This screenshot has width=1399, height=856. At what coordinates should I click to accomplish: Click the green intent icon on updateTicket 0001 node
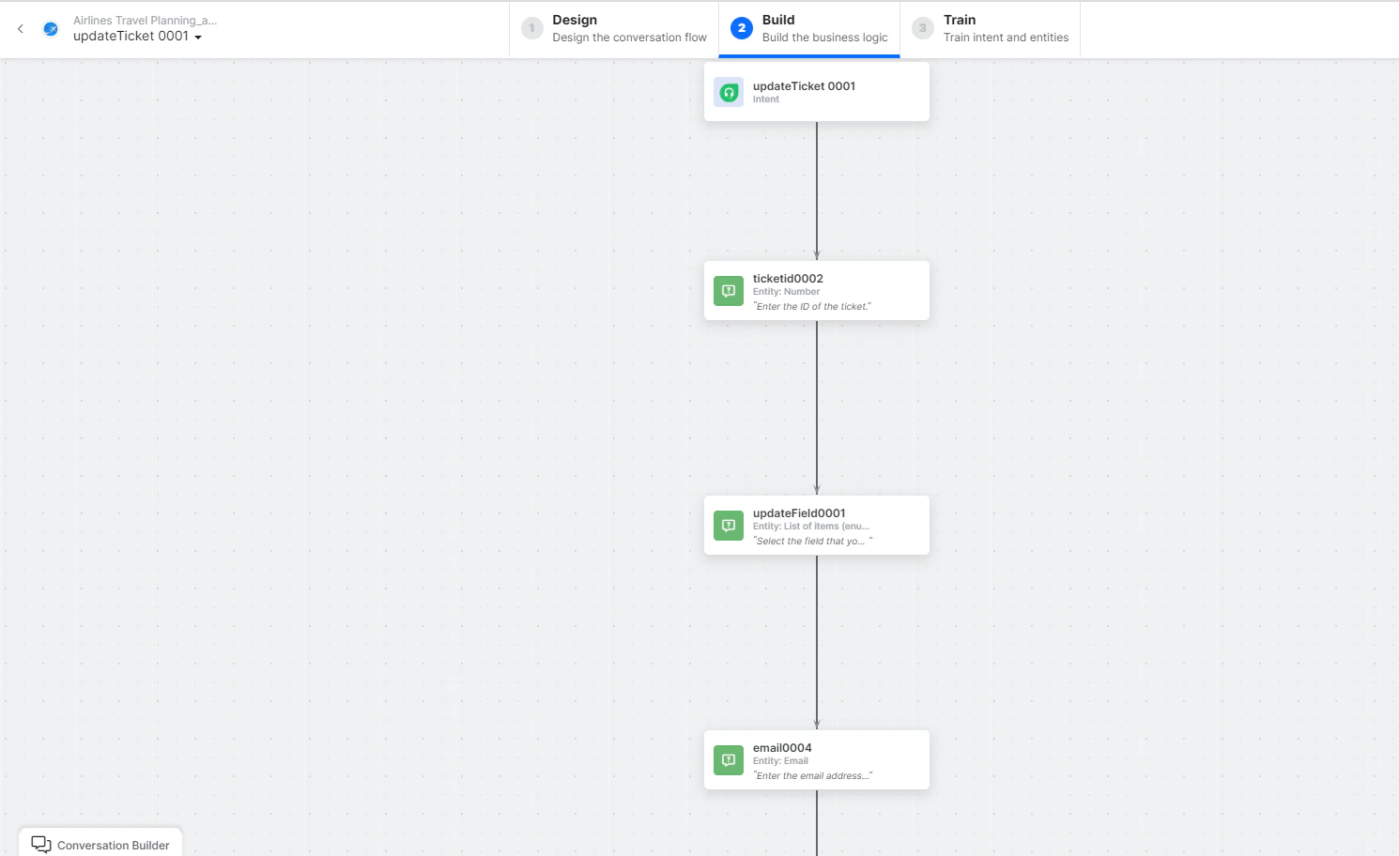(x=729, y=92)
